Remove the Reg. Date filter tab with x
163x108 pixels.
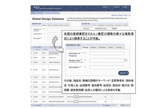pos(121,25)
